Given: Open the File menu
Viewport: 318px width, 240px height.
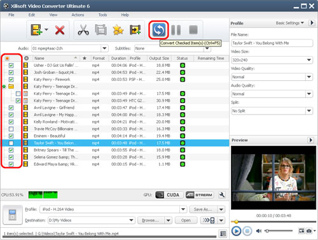Looking at the screenshot, I should pyautogui.click(x=11, y=15).
